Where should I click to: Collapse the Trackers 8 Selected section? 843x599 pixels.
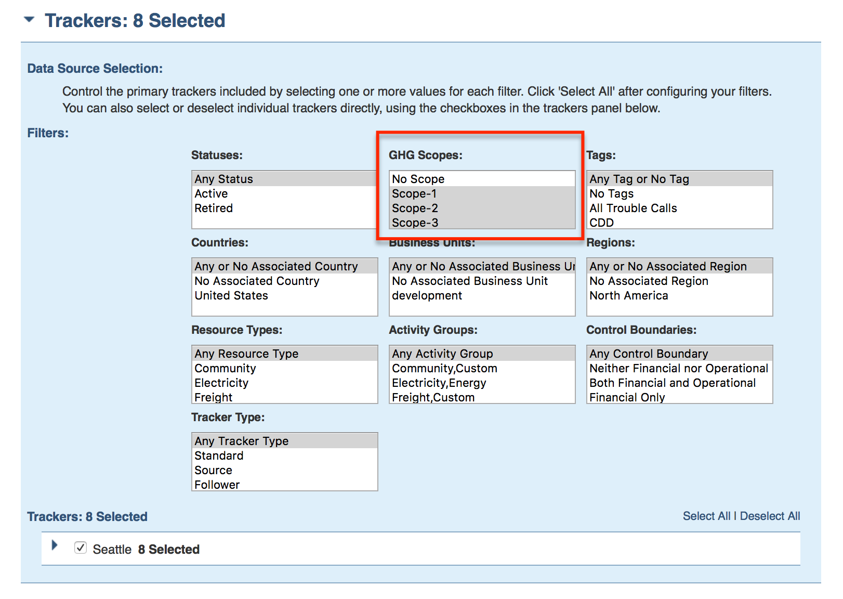[x=29, y=20]
